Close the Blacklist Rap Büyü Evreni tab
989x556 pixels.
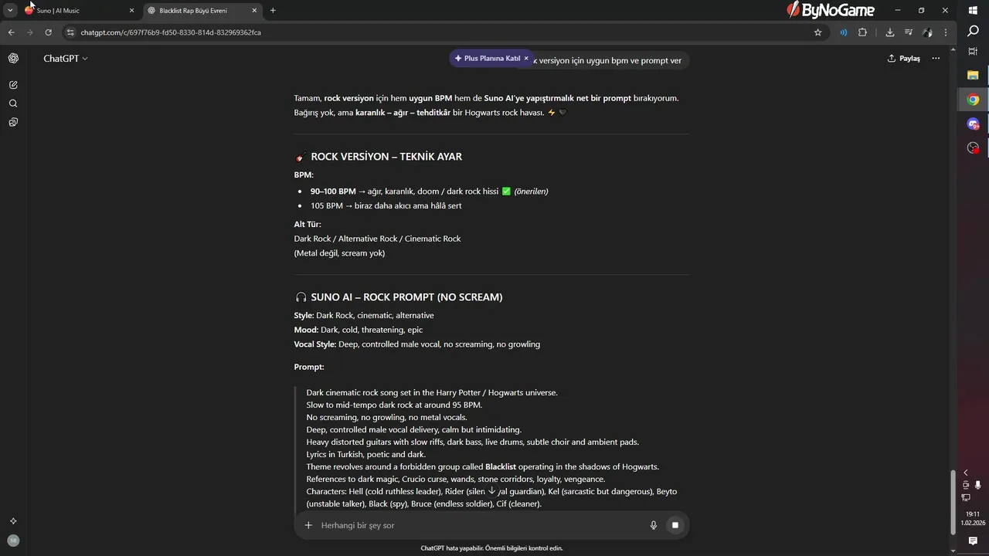(254, 11)
